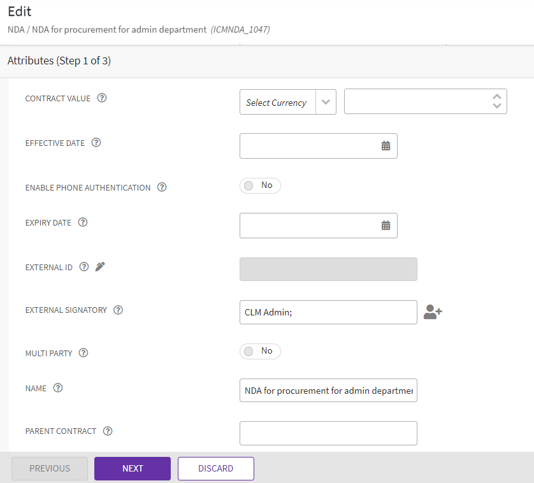Decrease contract value with the down arrow
The height and width of the screenshot is (483, 534).
tap(497, 106)
